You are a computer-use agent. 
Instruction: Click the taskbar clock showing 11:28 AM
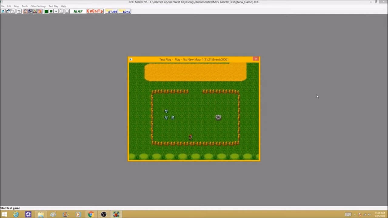(x=380, y=214)
